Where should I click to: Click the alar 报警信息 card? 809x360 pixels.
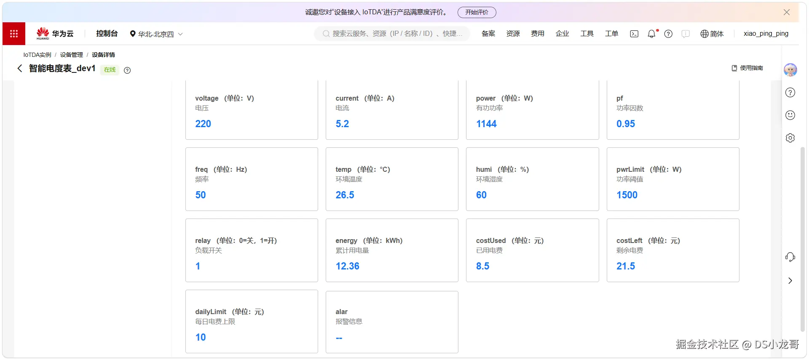click(x=392, y=322)
